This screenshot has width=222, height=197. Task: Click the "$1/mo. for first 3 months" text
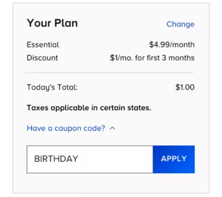[152, 58]
